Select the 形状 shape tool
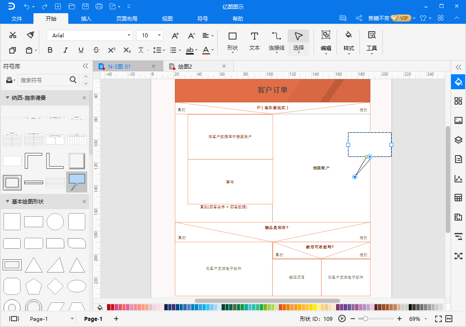Image resolution: width=466 pixels, height=327 pixels. tap(233, 42)
